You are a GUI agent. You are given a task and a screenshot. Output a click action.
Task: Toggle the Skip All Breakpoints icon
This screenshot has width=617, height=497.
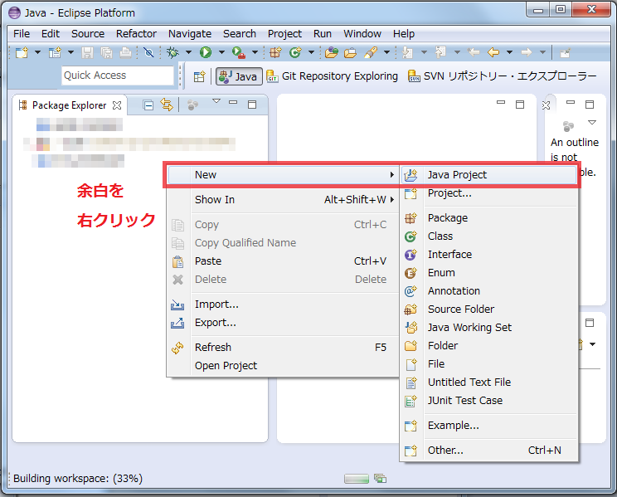(x=148, y=52)
